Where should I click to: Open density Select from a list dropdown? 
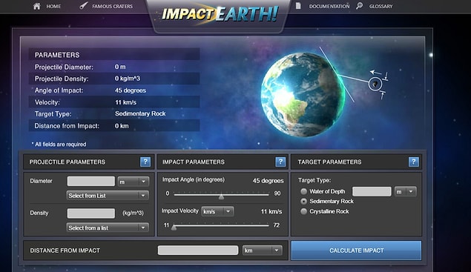(x=108, y=228)
